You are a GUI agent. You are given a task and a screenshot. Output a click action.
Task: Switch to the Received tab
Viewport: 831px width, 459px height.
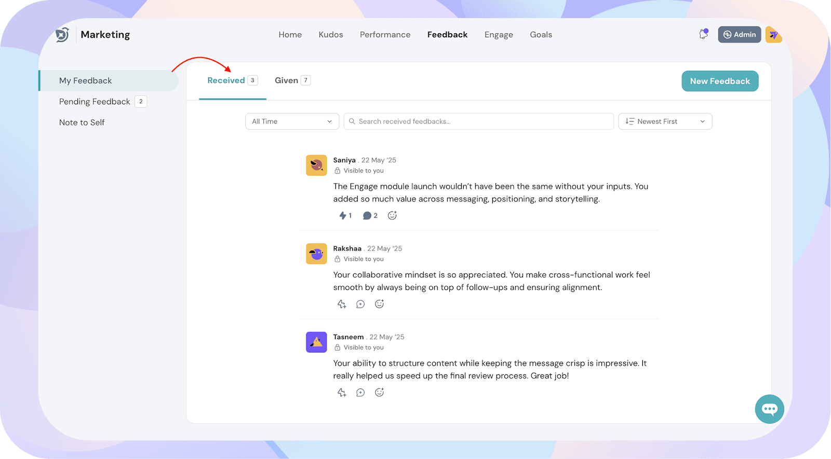(x=232, y=80)
